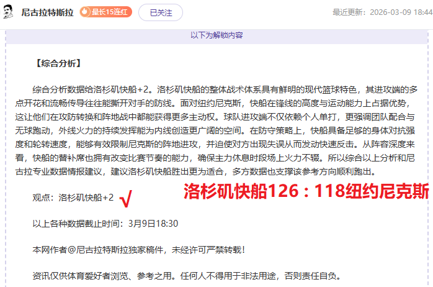Click the 观点：洛杉矶快船+2 line

pos(73,198)
